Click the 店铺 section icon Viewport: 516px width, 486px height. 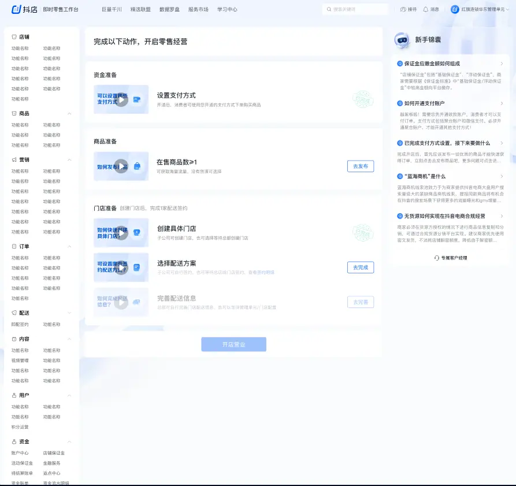[14, 37]
